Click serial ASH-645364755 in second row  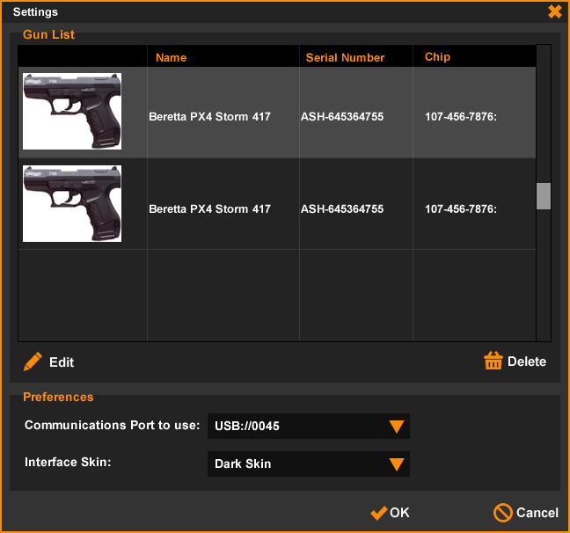pyautogui.click(x=342, y=209)
